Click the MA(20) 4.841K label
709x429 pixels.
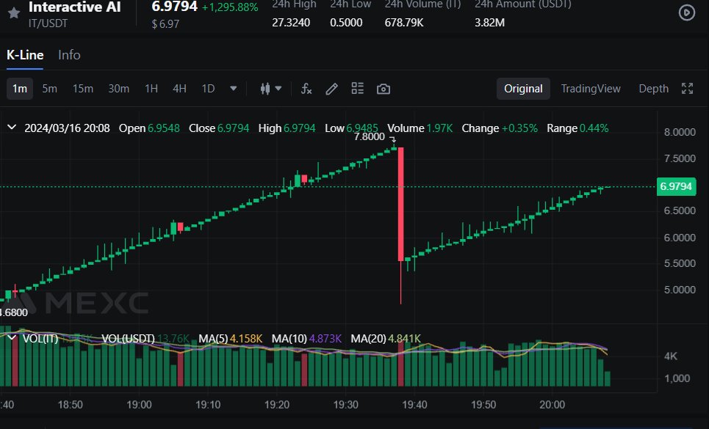[x=386, y=338]
